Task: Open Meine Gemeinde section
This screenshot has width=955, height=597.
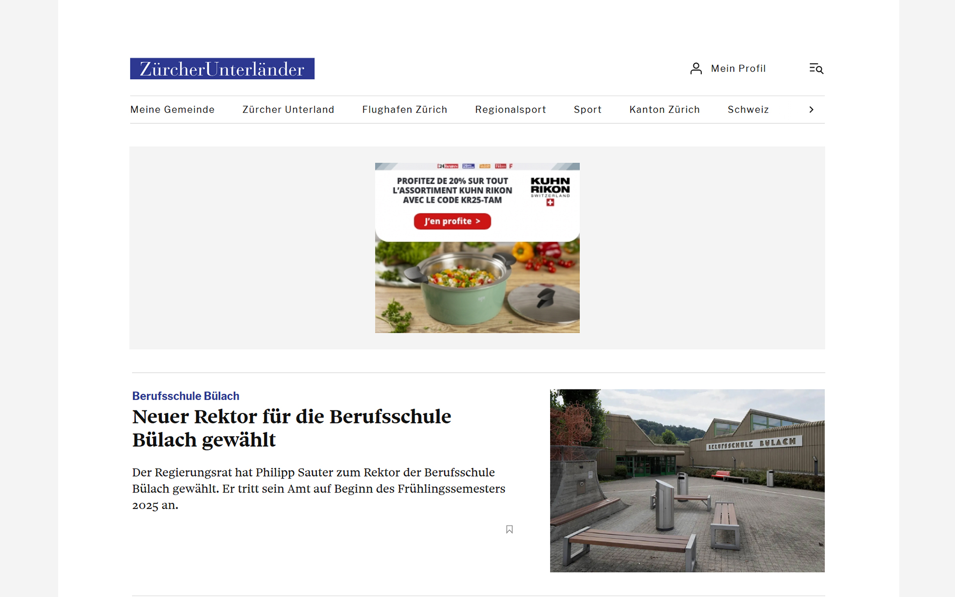Action: tap(172, 109)
